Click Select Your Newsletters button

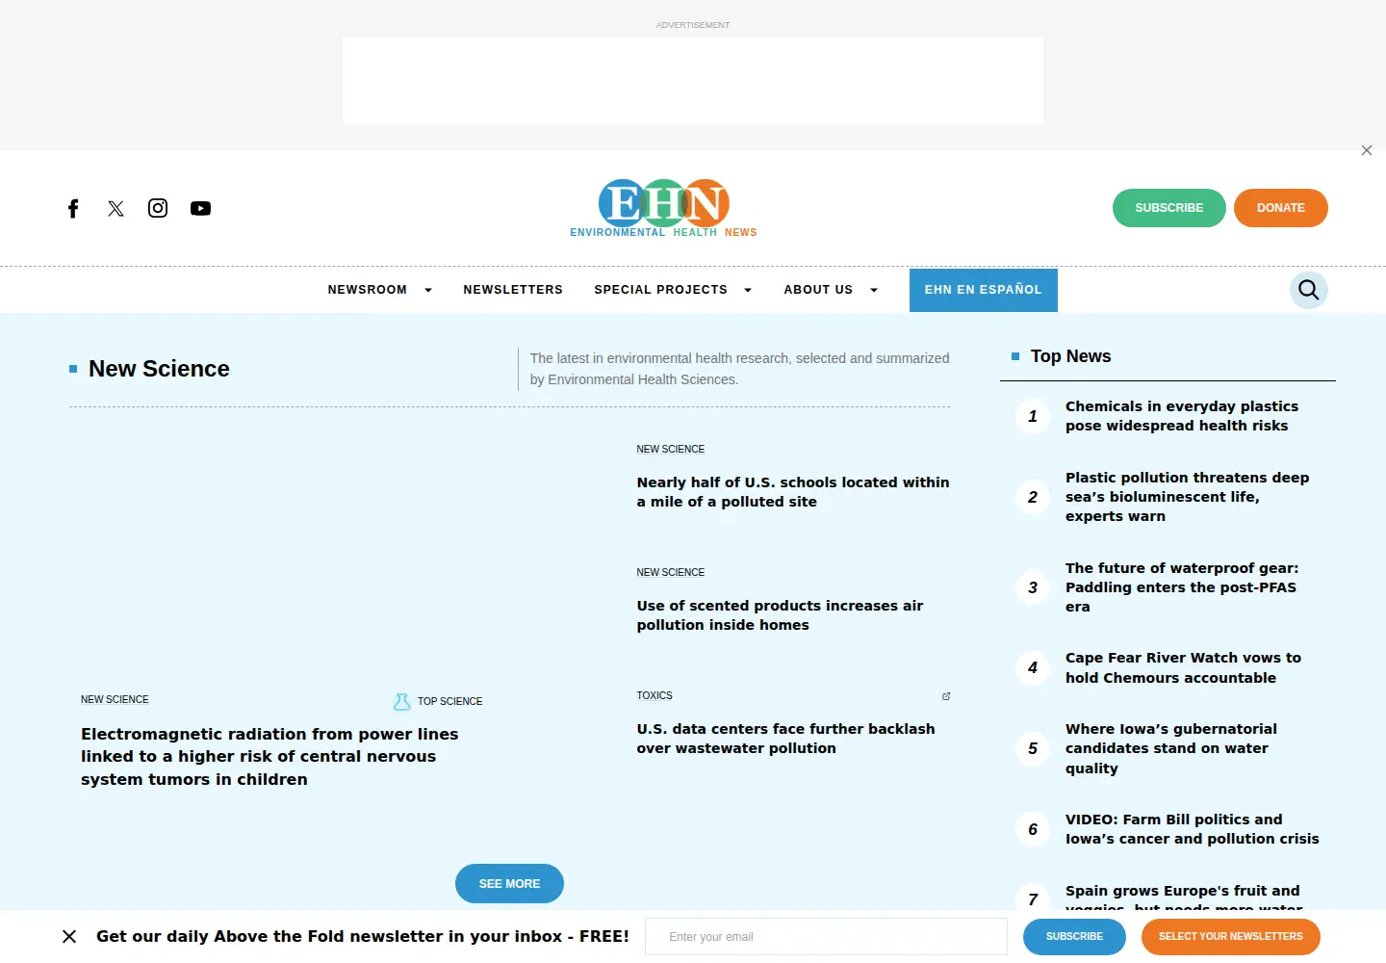[x=1231, y=936]
